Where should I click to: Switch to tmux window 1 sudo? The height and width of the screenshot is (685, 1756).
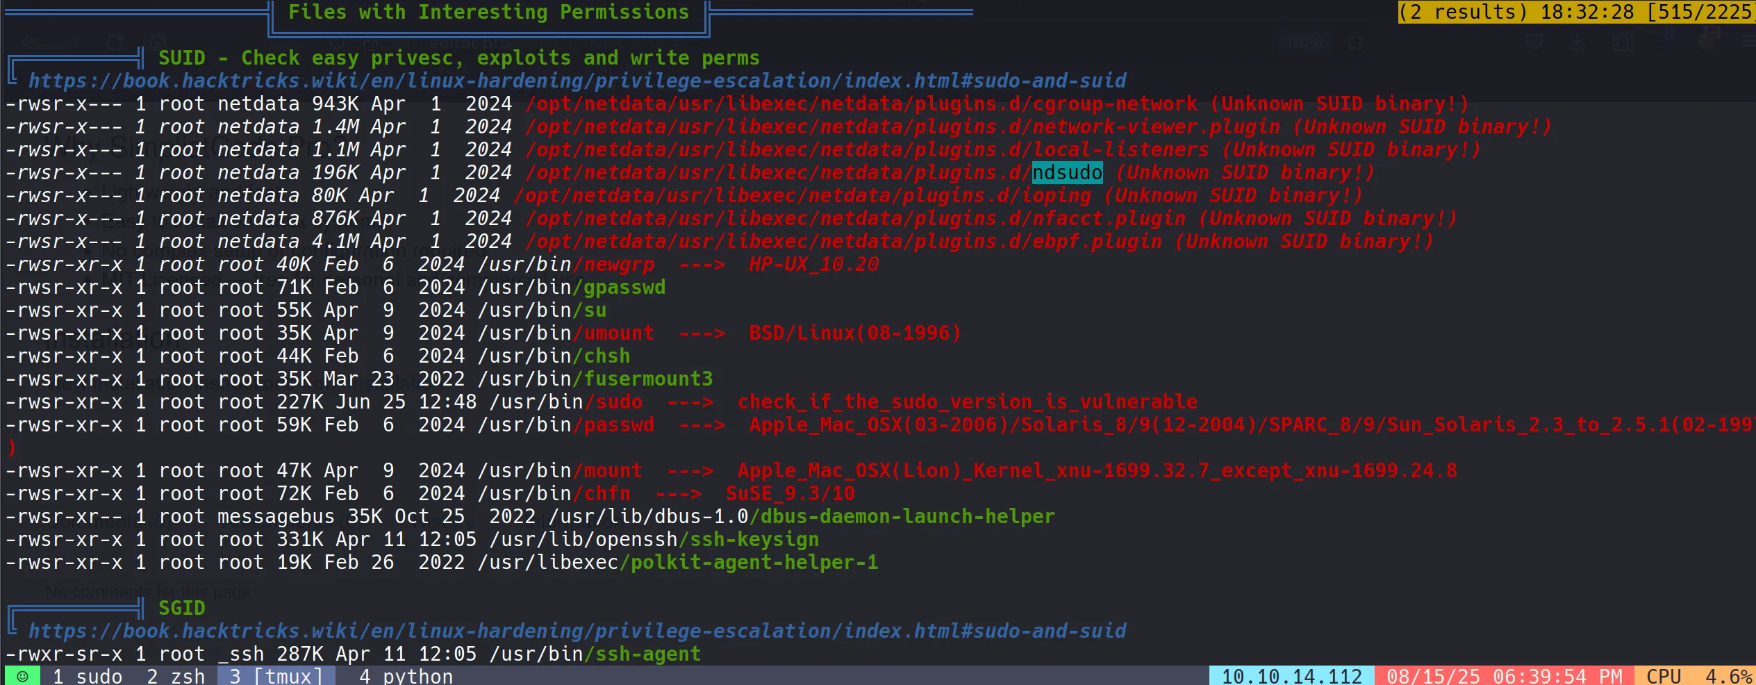coord(88,676)
